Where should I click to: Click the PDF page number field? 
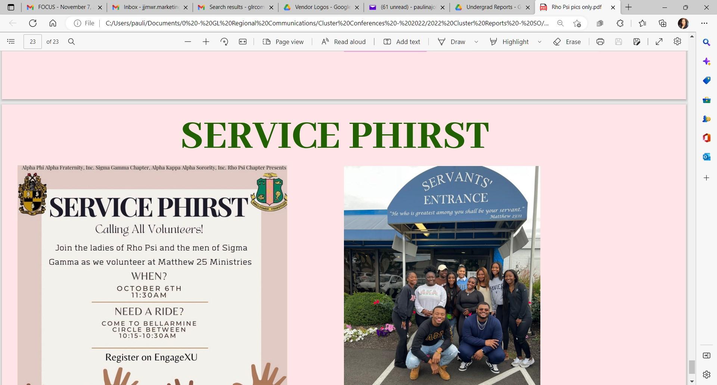point(32,41)
